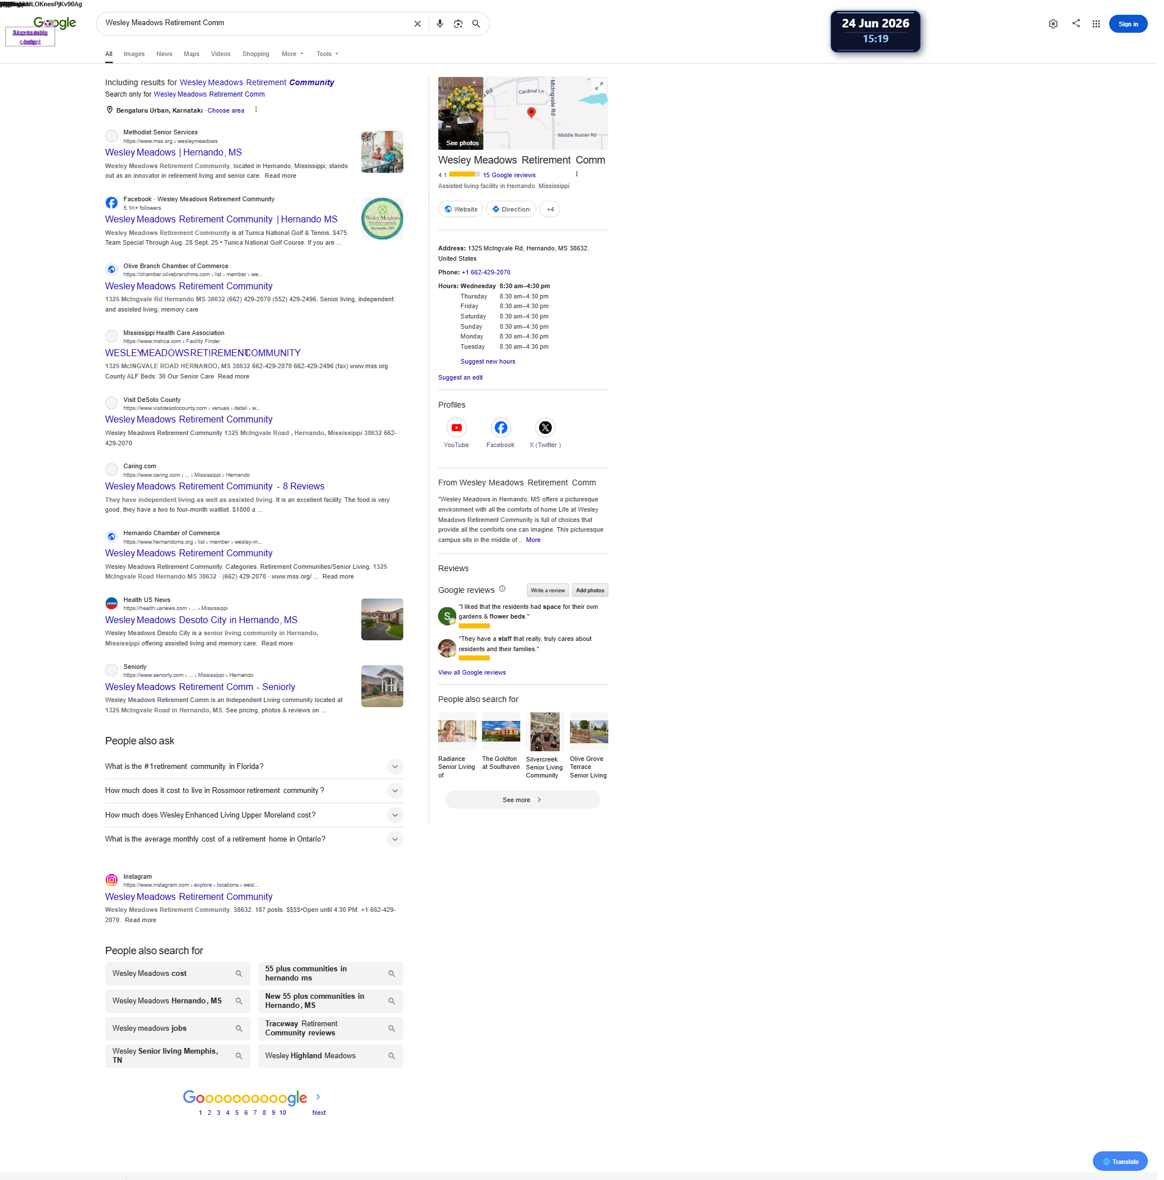Open the Tools dropdown
1164x1180 pixels.
click(328, 54)
